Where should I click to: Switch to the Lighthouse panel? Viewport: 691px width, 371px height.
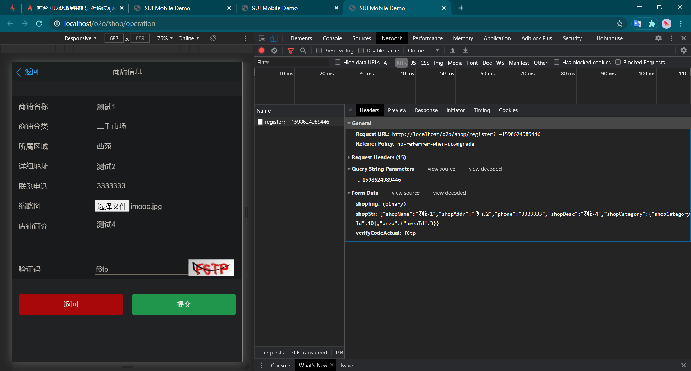click(609, 38)
